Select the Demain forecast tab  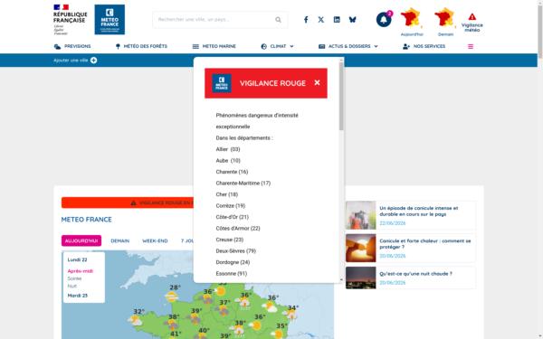[119, 240]
